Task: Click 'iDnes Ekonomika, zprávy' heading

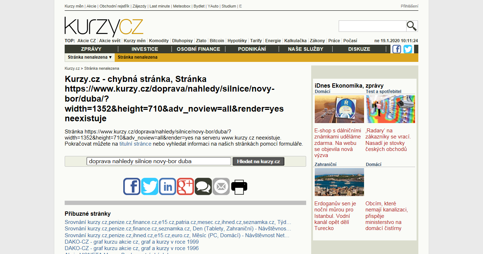Action: coord(349,86)
